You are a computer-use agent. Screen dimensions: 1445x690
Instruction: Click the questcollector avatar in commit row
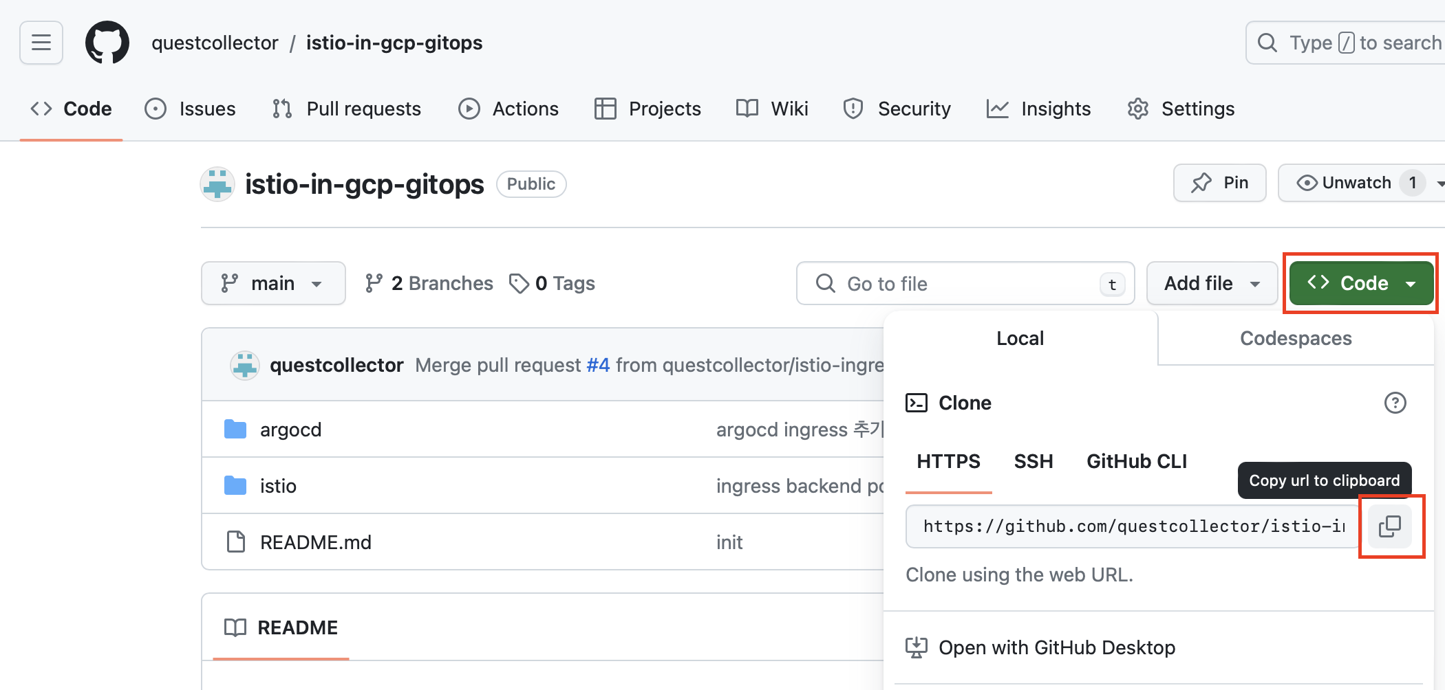pos(244,365)
